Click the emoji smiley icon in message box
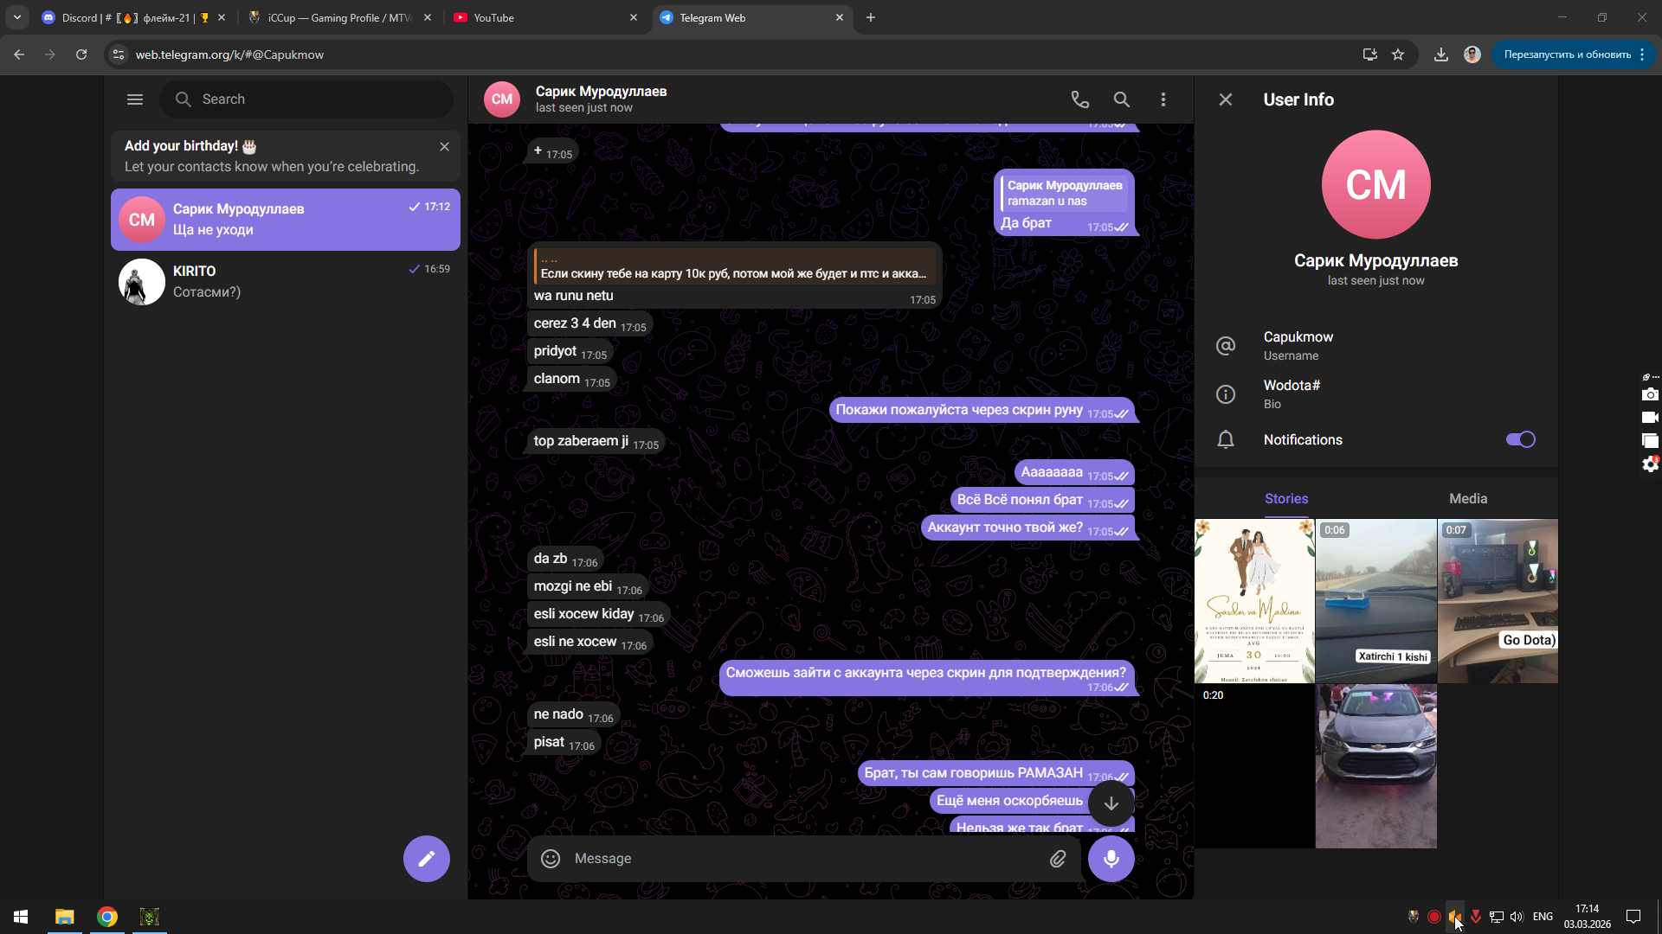The height and width of the screenshot is (934, 1662). [x=551, y=859]
